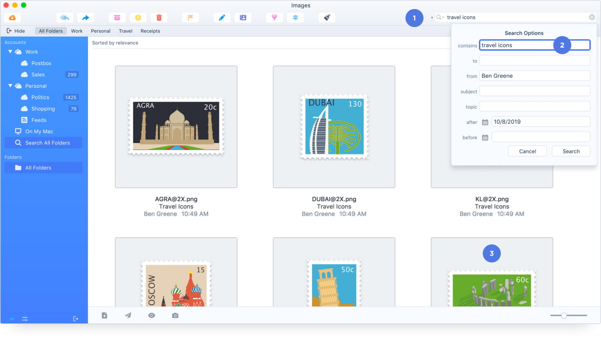Click the blue Forward arrow icon
This screenshot has height=339, width=601.
pyautogui.click(x=85, y=18)
